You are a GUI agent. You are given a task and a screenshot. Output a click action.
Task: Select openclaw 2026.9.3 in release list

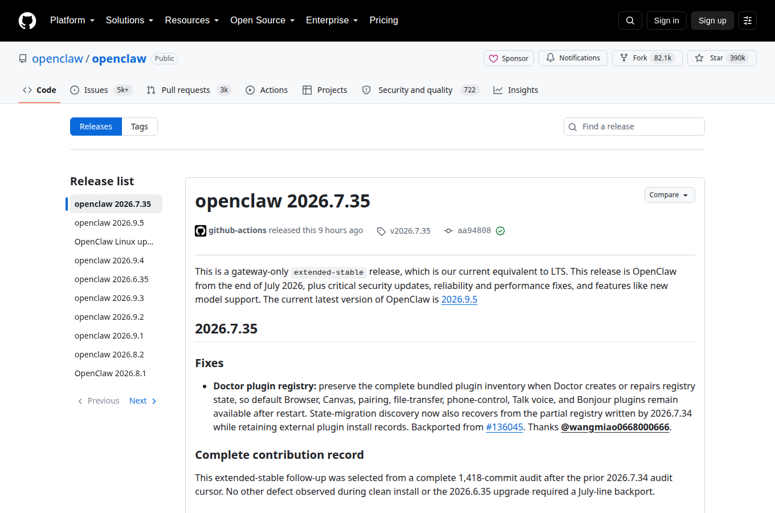coord(116,298)
